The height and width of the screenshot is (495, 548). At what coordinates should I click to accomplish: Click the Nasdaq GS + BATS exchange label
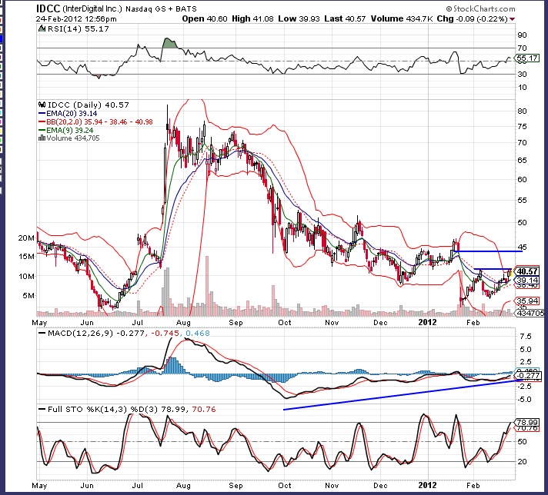[161, 9]
